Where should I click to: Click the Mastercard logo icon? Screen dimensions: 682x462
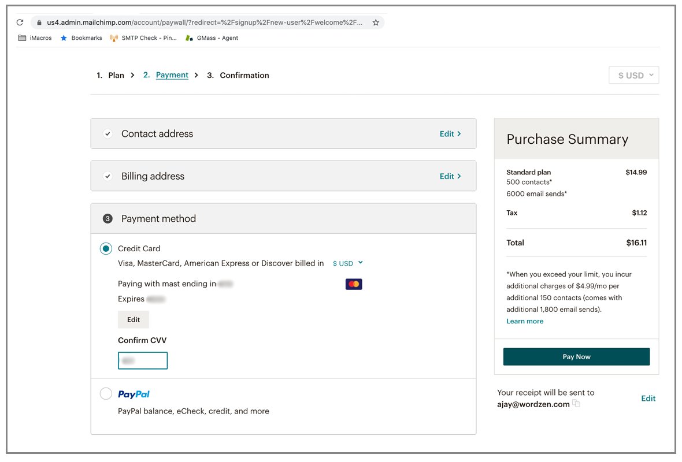click(x=354, y=284)
